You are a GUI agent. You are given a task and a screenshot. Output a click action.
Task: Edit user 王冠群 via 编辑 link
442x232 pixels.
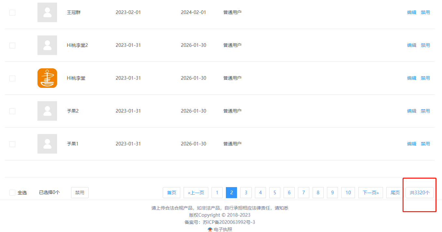coord(412,12)
